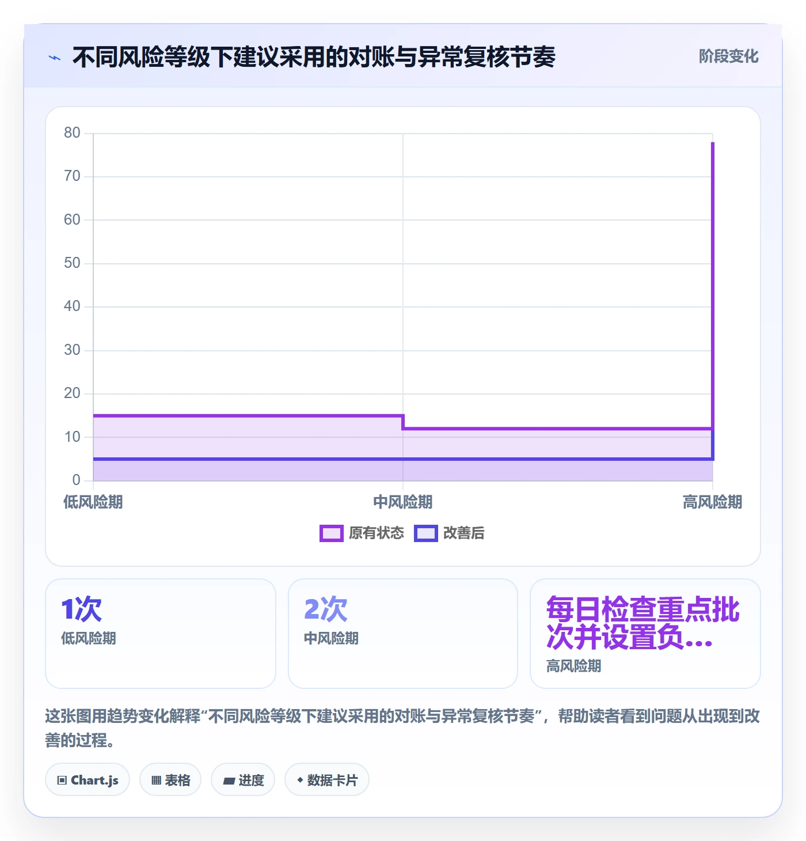Click the 低风险期 x-axis label
806x841 pixels.
tap(93, 502)
